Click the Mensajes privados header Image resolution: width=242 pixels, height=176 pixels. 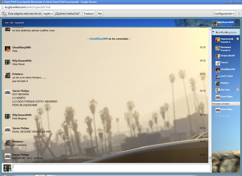tap(226, 104)
